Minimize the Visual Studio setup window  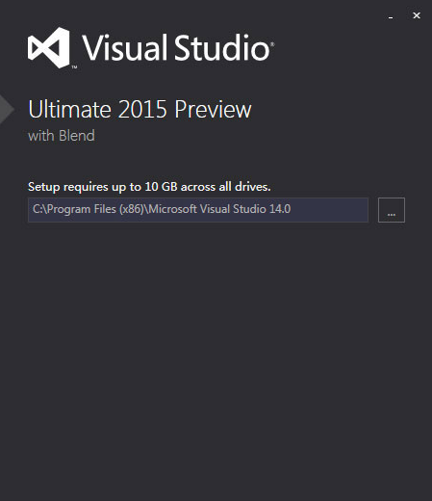pyautogui.click(x=391, y=16)
